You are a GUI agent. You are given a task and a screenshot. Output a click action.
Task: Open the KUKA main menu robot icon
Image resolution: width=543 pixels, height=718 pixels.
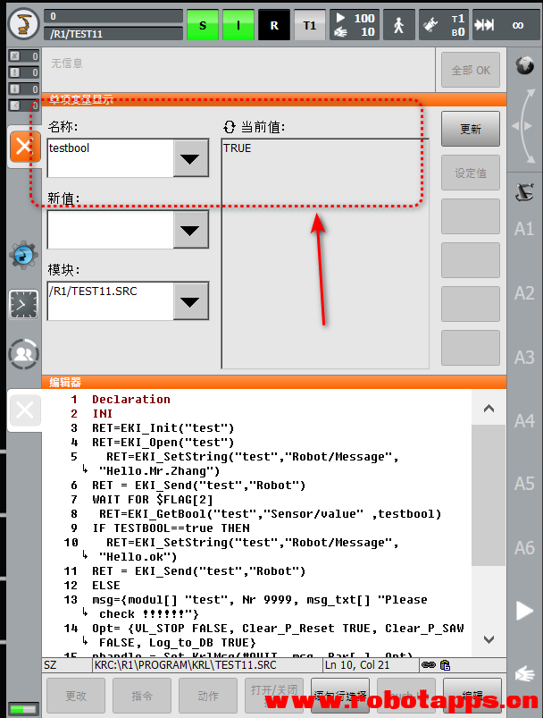tap(22, 24)
